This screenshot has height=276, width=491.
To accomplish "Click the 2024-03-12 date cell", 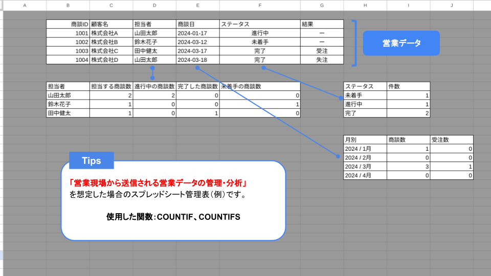I will tap(198, 42).
